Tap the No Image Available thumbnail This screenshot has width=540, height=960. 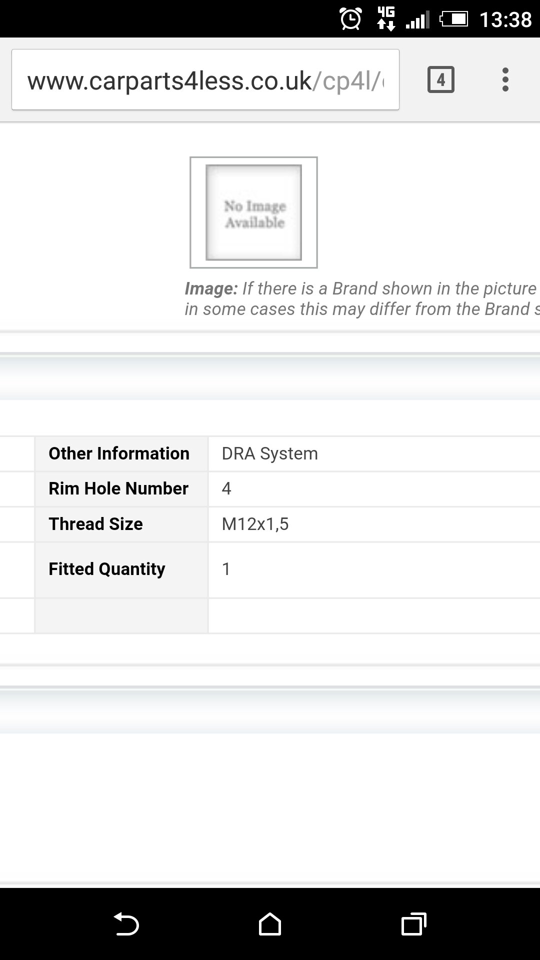(x=253, y=212)
